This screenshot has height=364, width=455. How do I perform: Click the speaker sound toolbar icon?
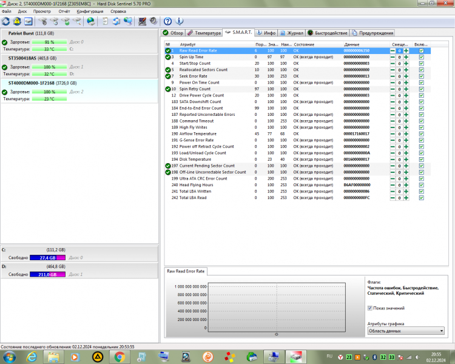click(153, 21)
